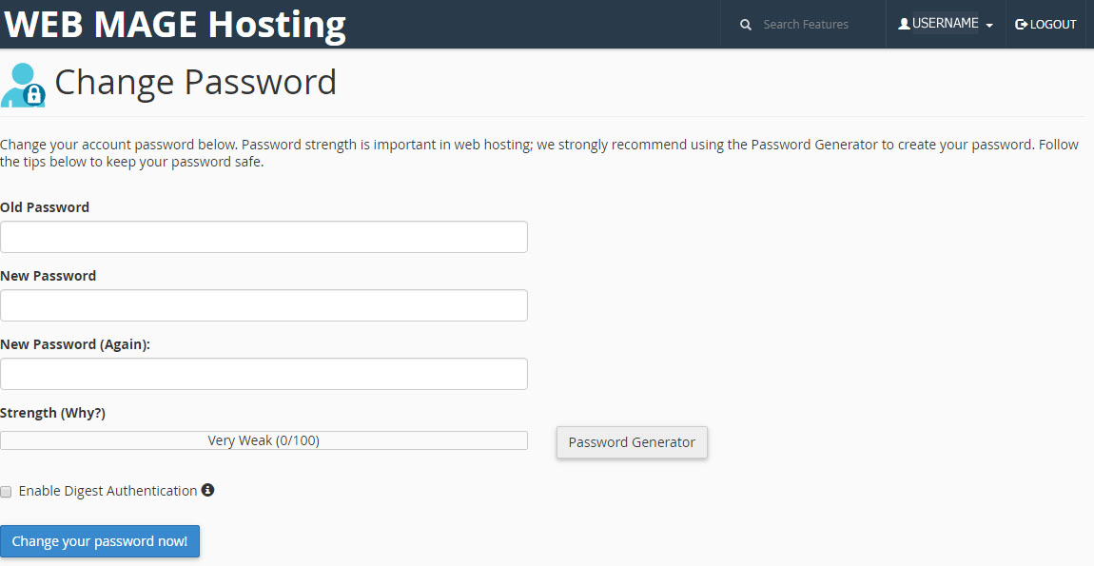Viewport: 1094px width, 566px height.
Task: Open the Digest Authentication info icon
Action: pyautogui.click(x=207, y=490)
